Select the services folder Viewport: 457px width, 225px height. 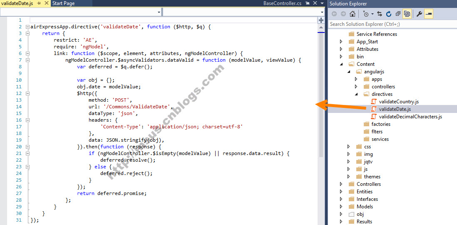point(380,139)
